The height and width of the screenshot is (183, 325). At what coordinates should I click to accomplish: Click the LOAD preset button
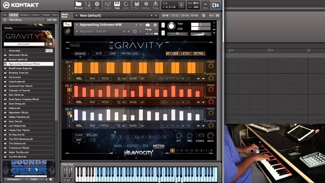(112, 54)
